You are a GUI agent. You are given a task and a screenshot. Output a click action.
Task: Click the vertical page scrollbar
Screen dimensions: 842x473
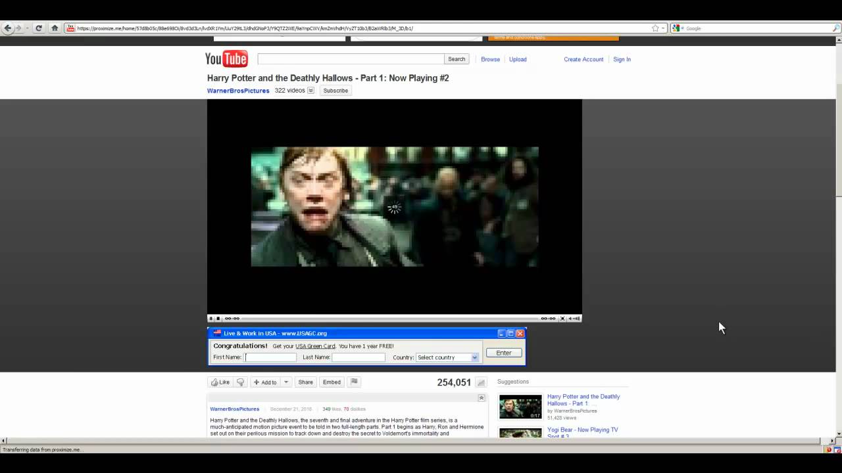point(839,236)
